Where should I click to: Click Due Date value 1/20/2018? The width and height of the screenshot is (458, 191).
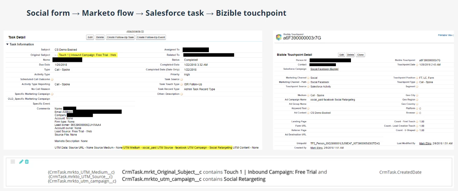click(61, 65)
